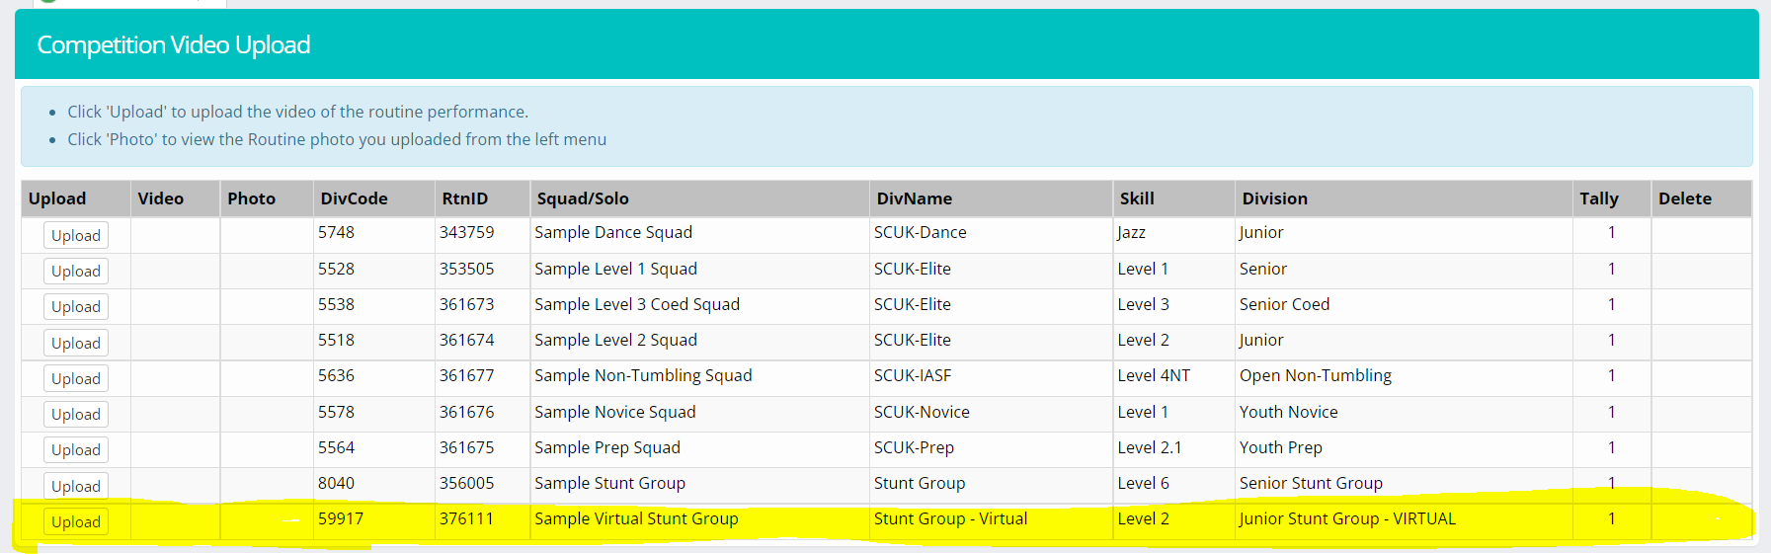Upload video for Sample Prep Squad

pyautogui.click(x=76, y=449)
